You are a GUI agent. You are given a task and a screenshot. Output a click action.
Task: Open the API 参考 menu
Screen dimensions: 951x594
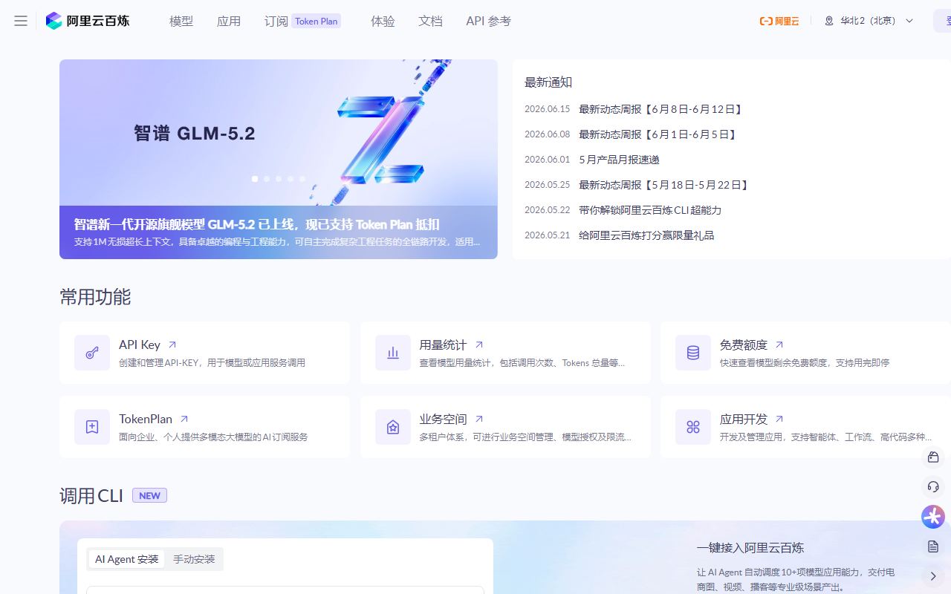(489, 21)
